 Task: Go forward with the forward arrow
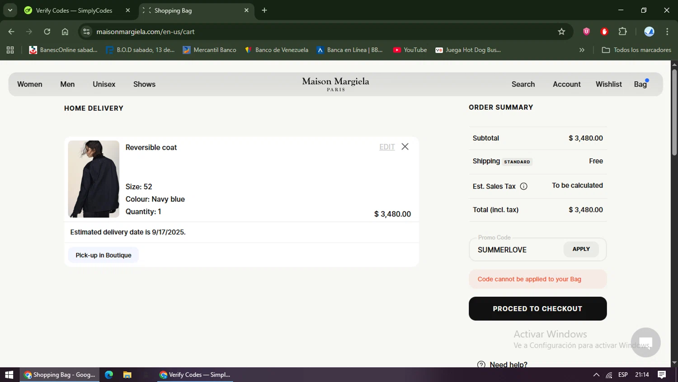click(29, 32)
